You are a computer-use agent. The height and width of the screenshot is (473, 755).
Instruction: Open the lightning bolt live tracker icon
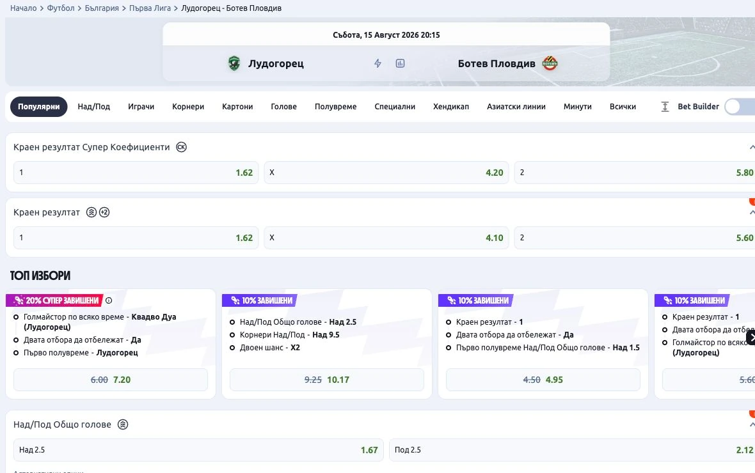(x=377, y=63)
